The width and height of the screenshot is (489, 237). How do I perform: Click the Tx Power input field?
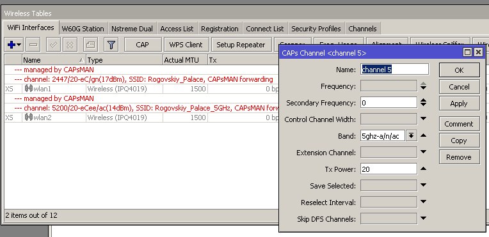point(389,169)
